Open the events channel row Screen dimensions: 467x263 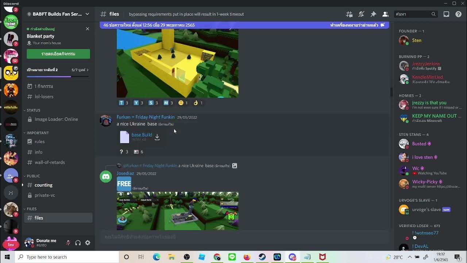[x=58, y=86]
